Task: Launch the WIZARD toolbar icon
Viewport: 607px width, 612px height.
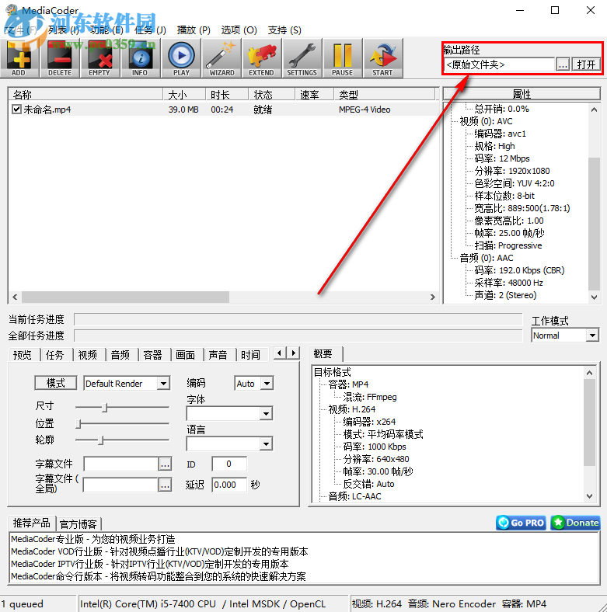Action: [222, 58]
